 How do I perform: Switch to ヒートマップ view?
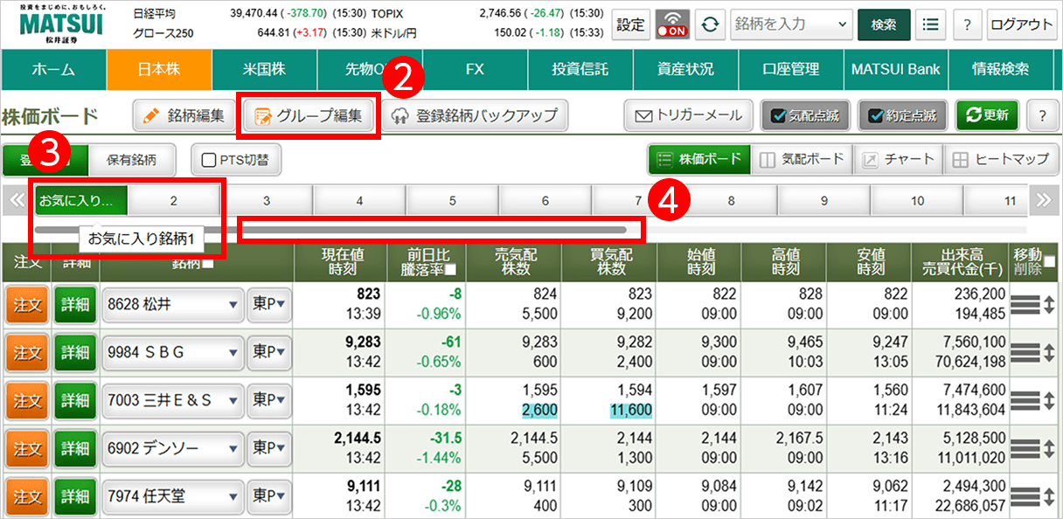point(1001,160)
